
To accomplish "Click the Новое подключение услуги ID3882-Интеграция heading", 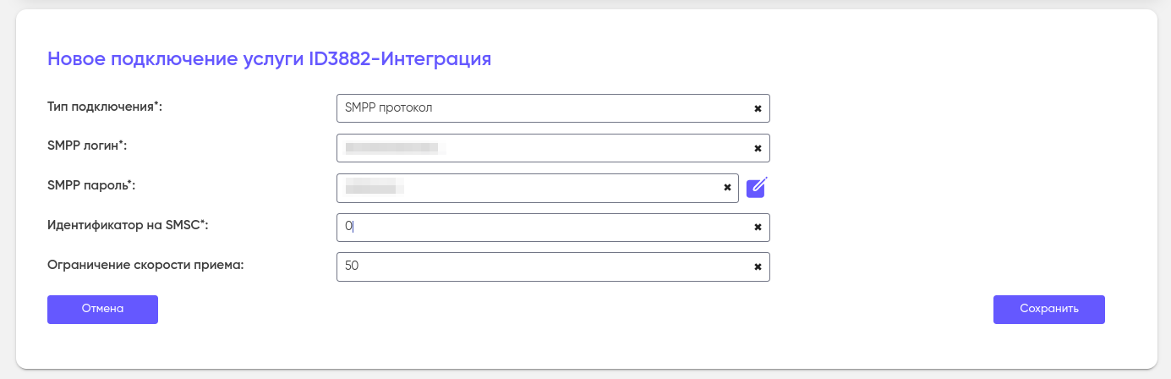I will [269, 58].
